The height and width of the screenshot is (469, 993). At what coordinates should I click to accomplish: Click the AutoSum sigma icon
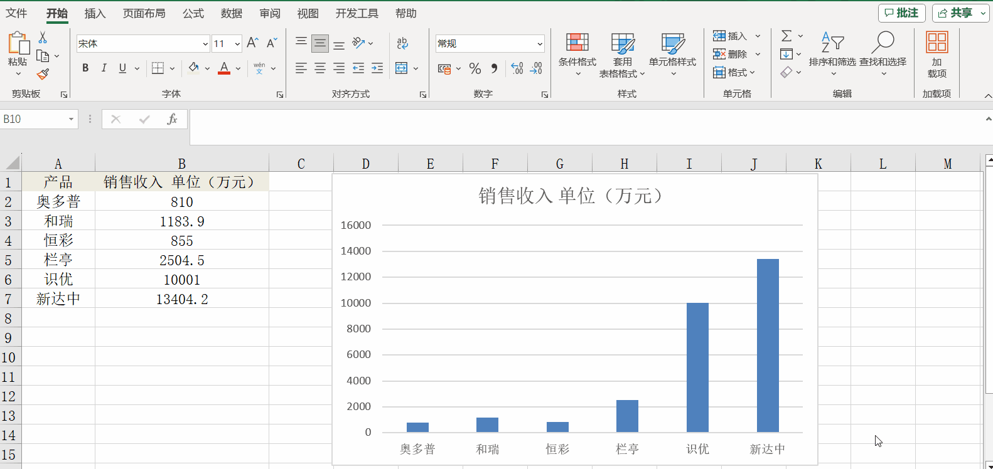pyautogui.click(x=786, y=36)
